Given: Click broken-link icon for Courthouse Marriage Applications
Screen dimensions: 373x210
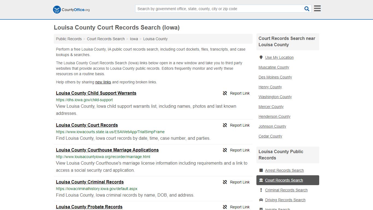Looking at the screenshot, I should pyautogui.click(x=225, y=150).
